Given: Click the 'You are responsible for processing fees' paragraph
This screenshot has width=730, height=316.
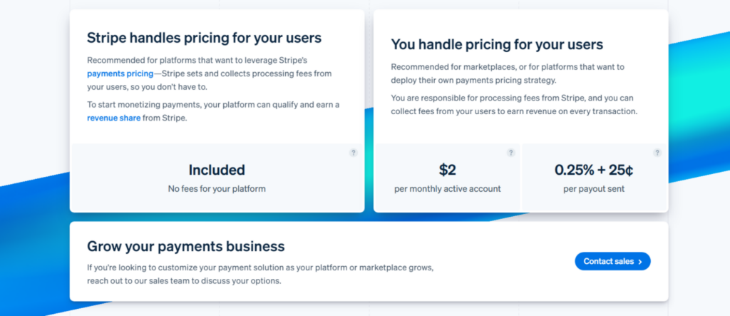Looking at the screenshot, I should tap(513, 104).
